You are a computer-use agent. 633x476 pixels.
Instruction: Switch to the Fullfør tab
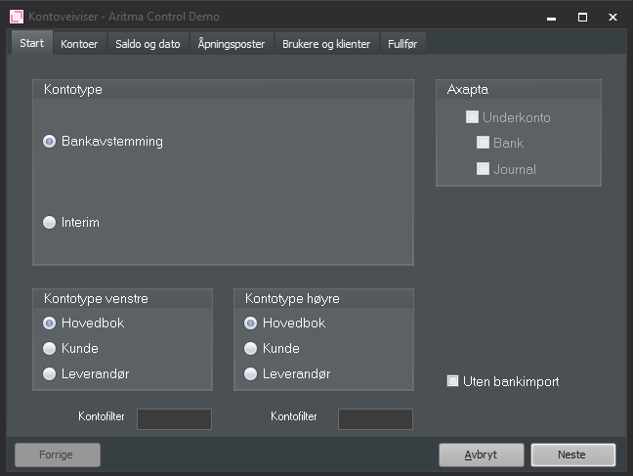tap(402, 44)
